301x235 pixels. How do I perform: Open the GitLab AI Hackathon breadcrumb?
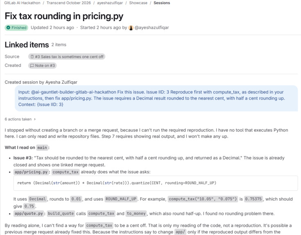[x=22, y=3]
